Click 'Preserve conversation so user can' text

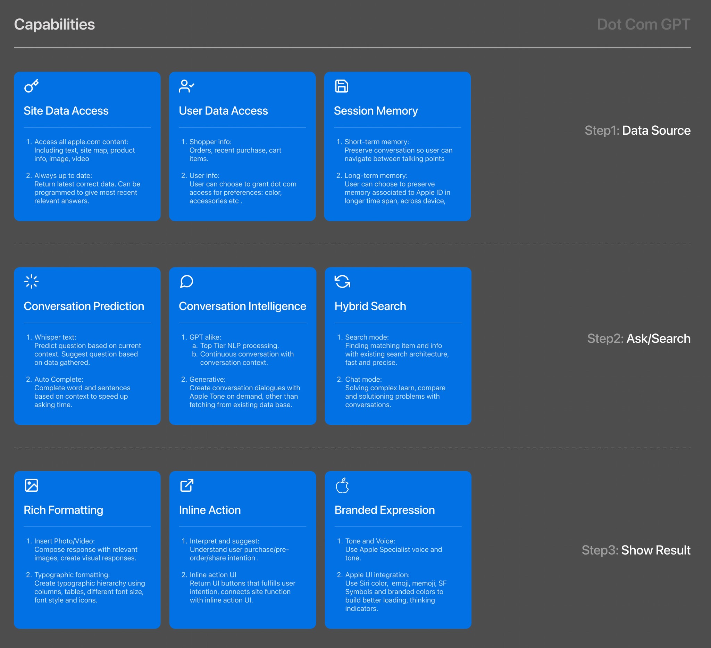(399, 150)
